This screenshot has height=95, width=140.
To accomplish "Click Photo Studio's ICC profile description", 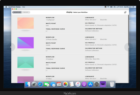I will click(x=101, y=45).
